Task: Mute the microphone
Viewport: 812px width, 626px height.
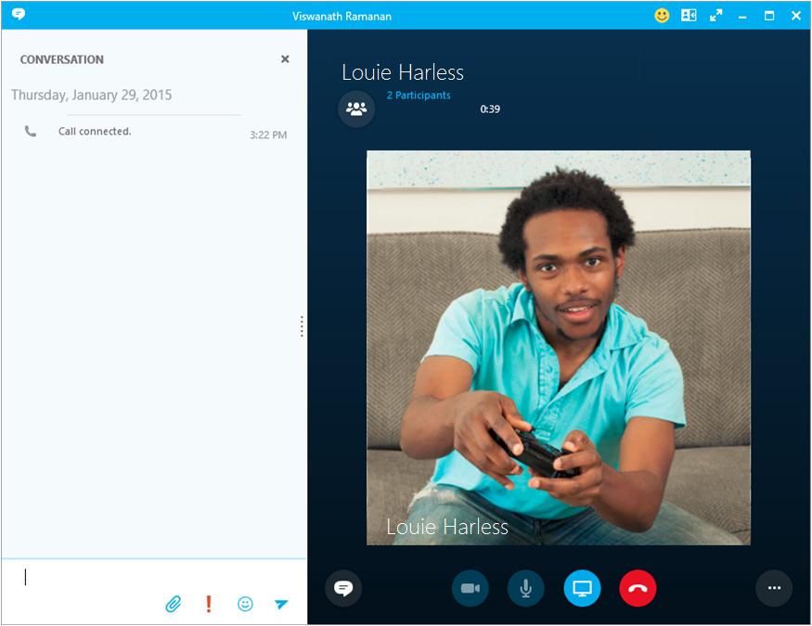Action: [x=525, y=588]
